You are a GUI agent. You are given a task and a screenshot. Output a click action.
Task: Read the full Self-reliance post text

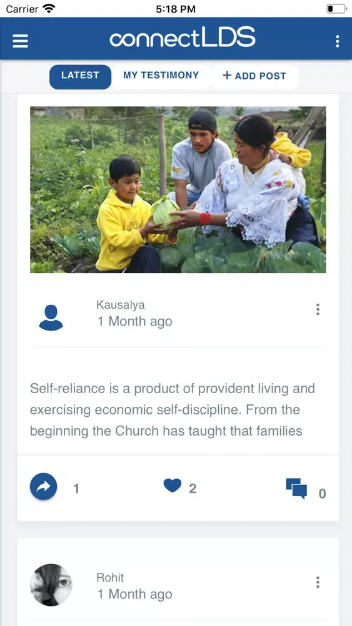pyautogui.click(x=172, y=409)
